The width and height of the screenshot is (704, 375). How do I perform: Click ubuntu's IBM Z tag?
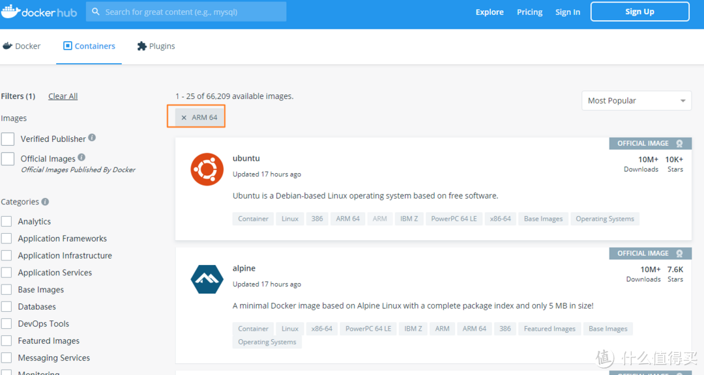[409, 219]
